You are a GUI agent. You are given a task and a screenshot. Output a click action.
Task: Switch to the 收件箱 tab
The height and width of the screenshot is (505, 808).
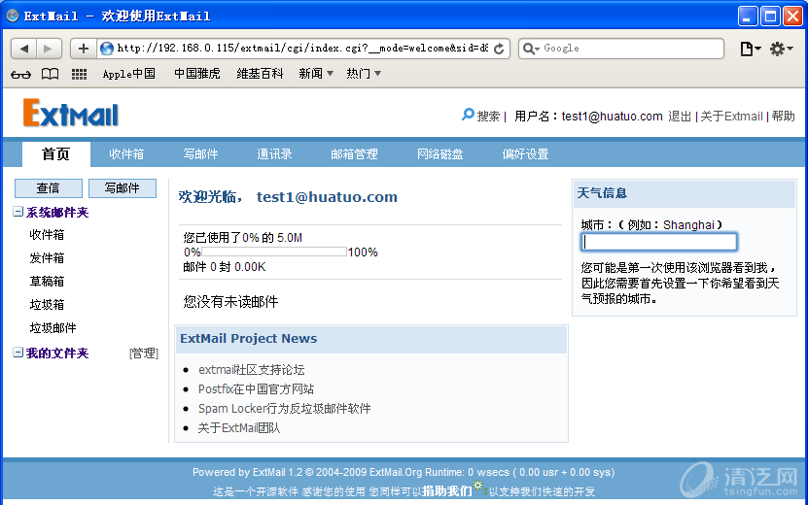[x=126, y=154]
